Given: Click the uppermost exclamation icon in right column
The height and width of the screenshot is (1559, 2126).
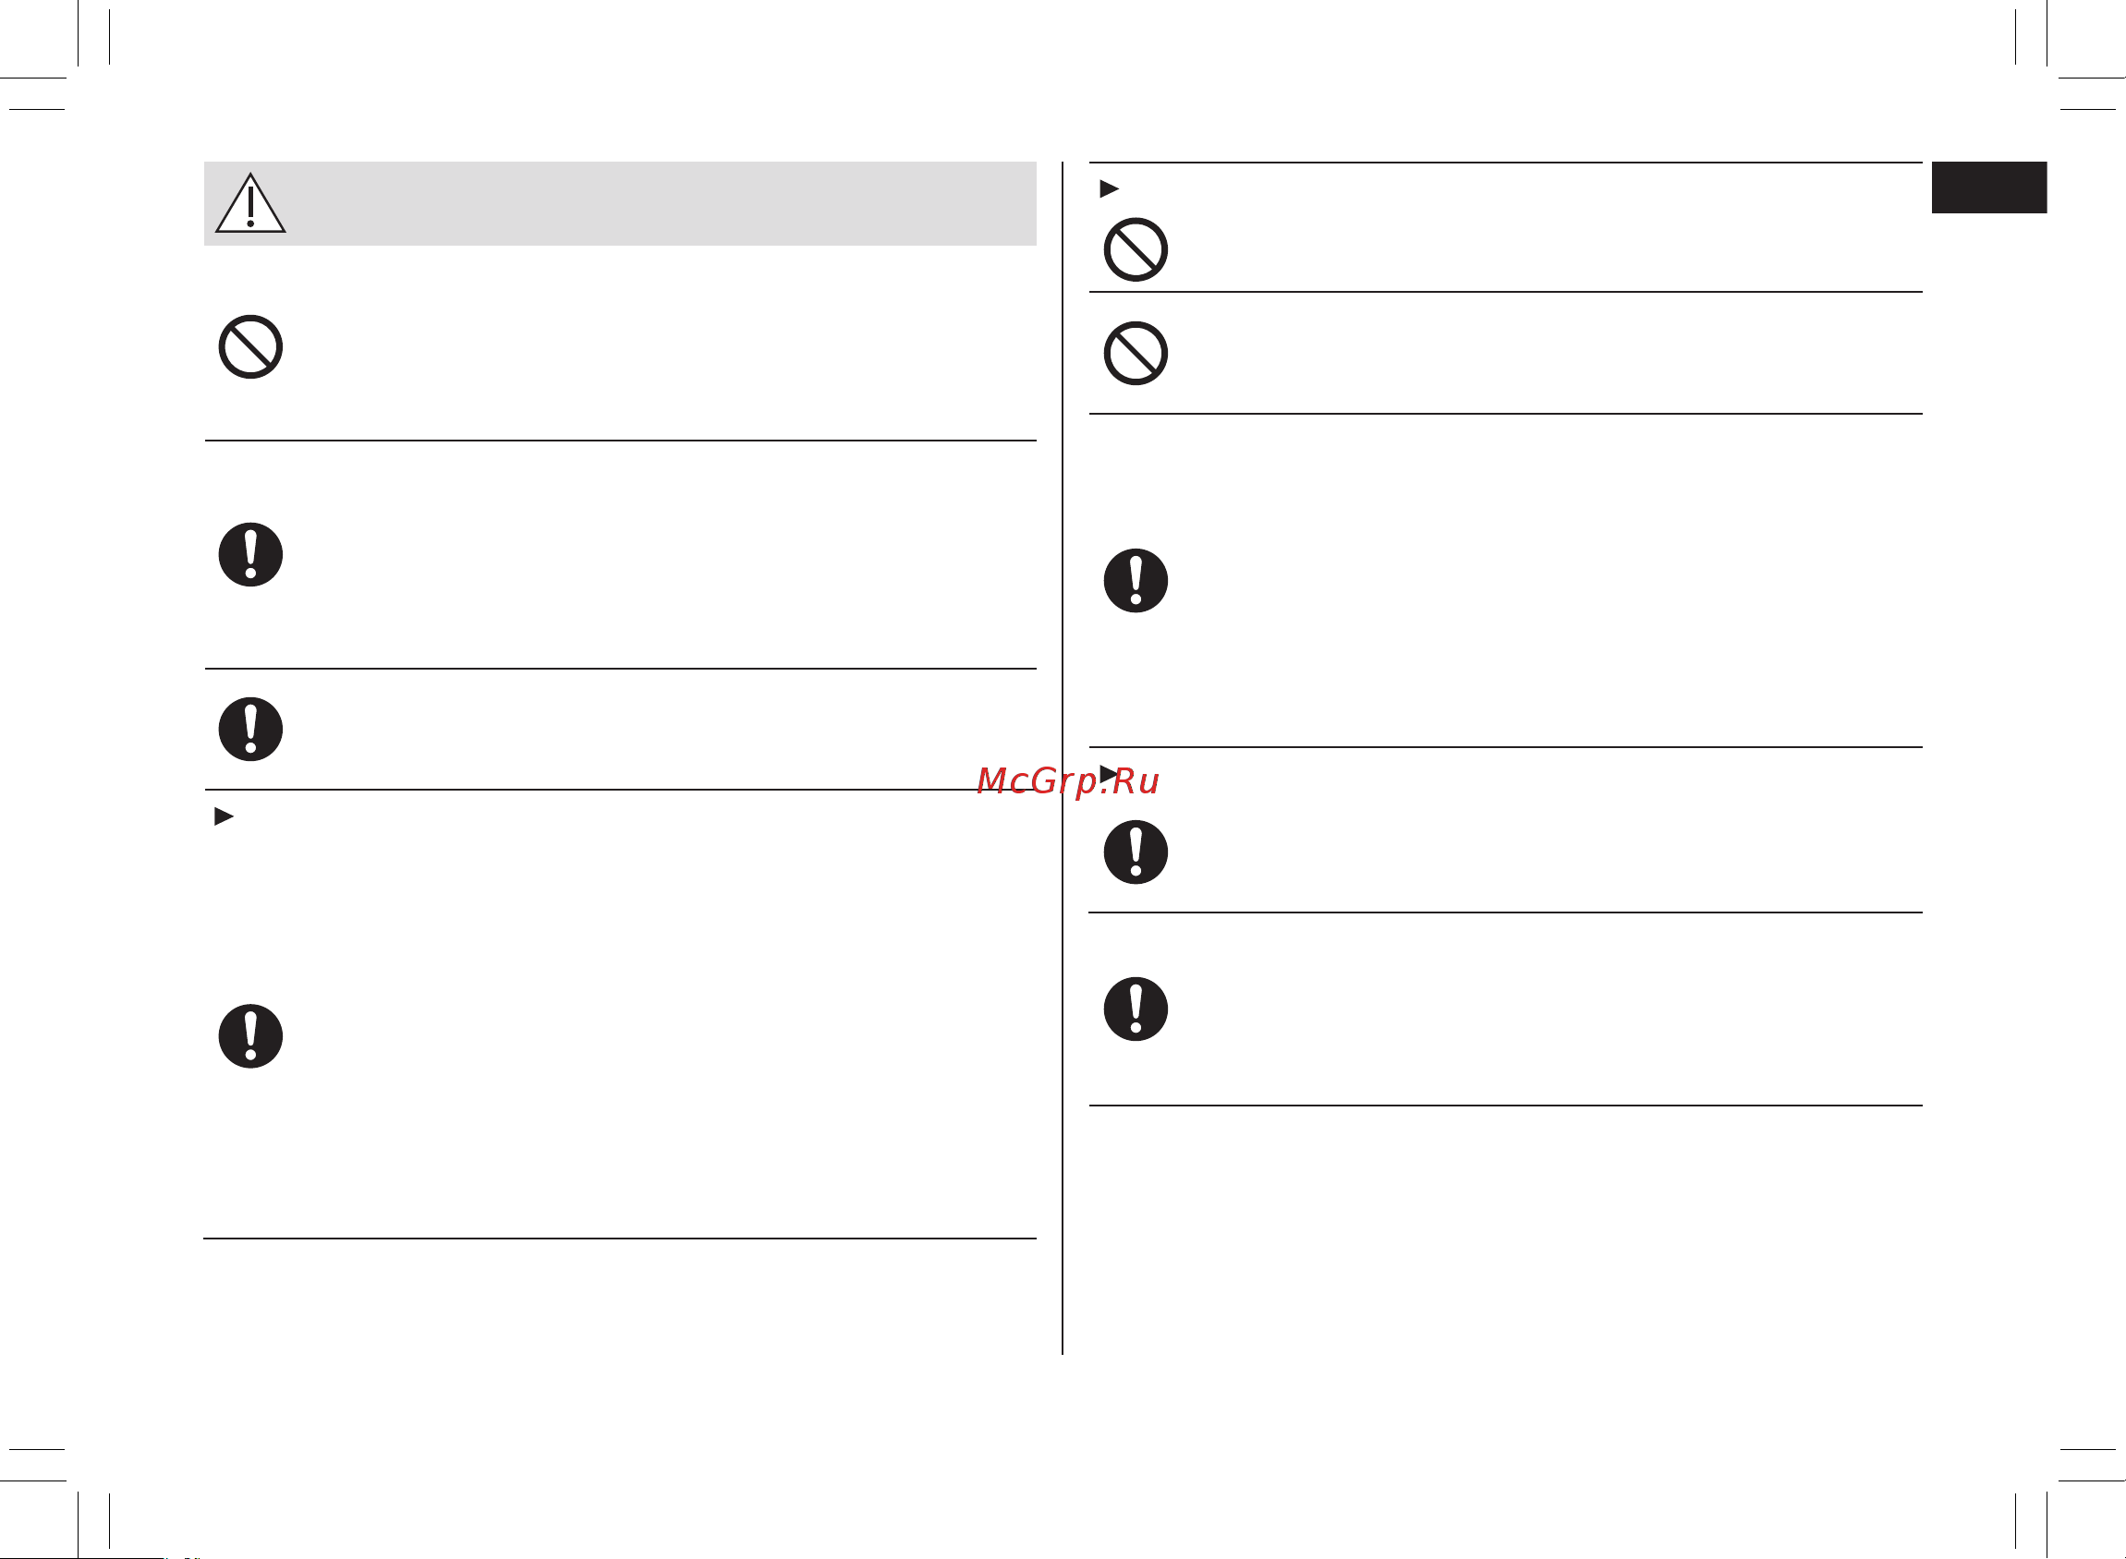Looking at the screenshot, I should pos(1136,579).
